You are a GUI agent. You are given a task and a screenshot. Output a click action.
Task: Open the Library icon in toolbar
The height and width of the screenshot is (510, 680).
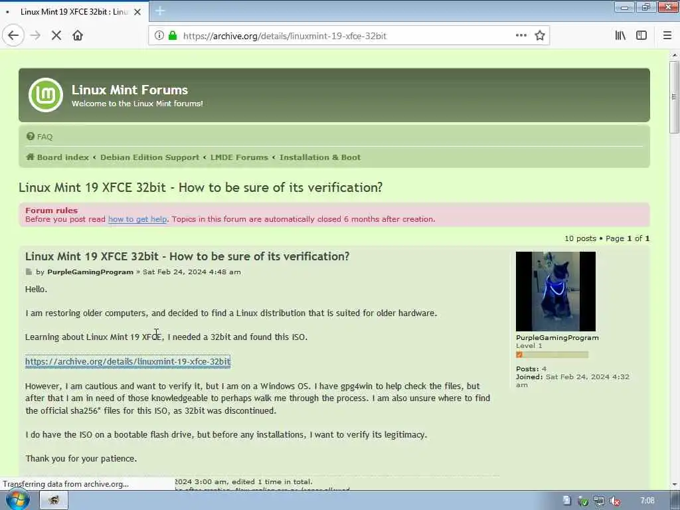pos(620,36)
